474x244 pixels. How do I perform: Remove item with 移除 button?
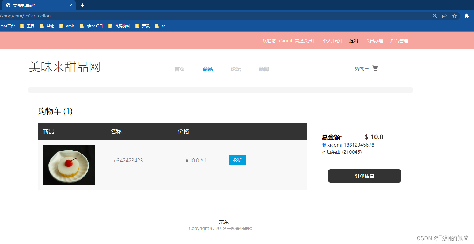[x=237, y=160]
